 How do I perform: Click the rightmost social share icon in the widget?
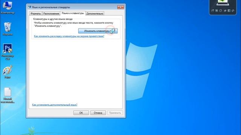[x=233, y=11]
